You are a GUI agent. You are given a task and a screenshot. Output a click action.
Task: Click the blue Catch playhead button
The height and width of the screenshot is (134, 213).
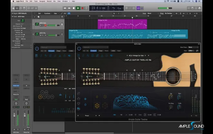pos(69,14)
